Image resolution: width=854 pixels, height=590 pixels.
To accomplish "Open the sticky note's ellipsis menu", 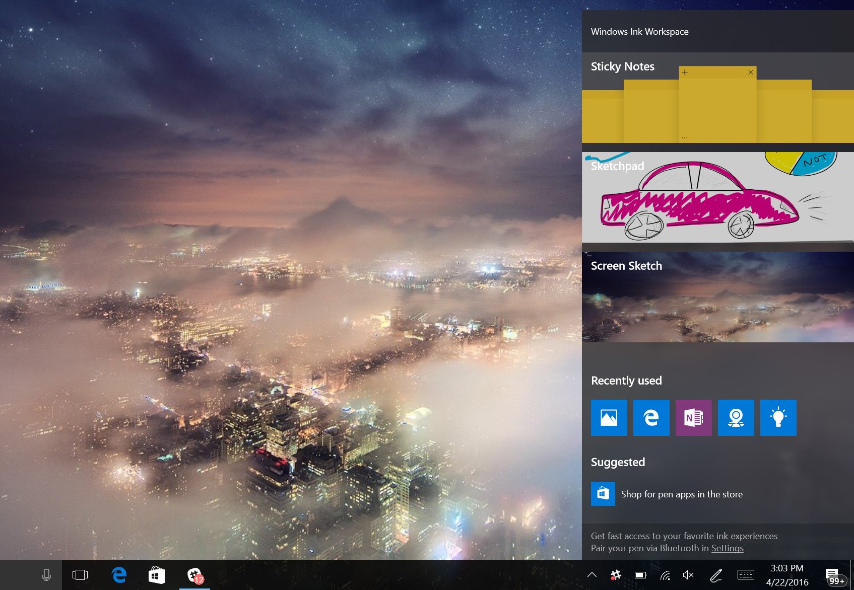I will [685, 137].
